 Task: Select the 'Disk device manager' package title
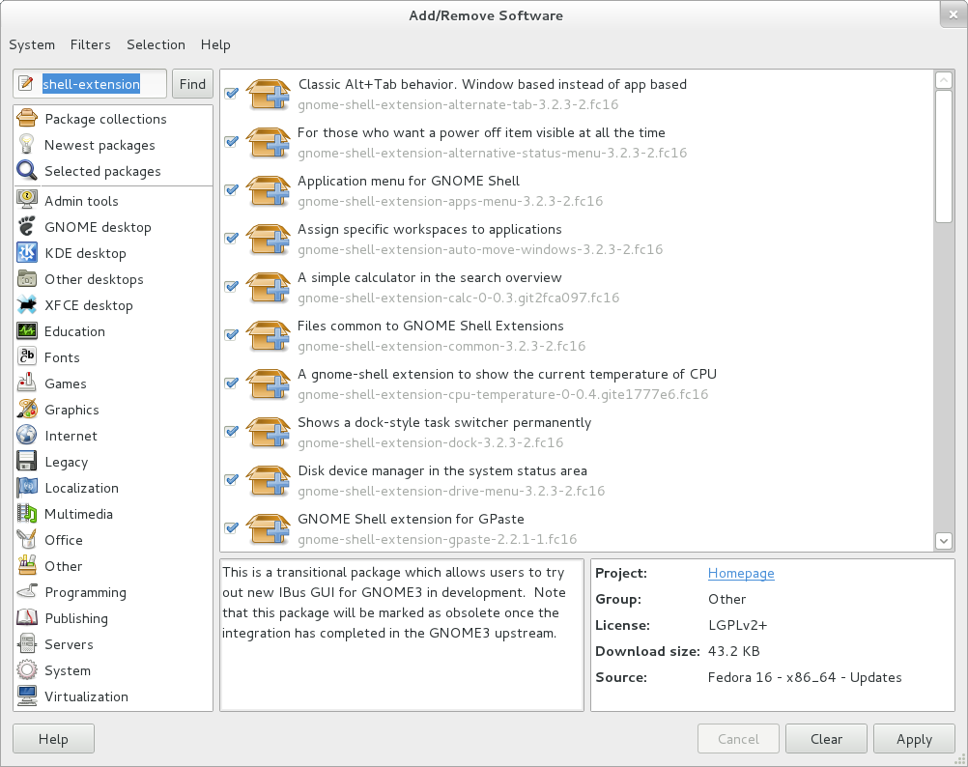point(442,470)
